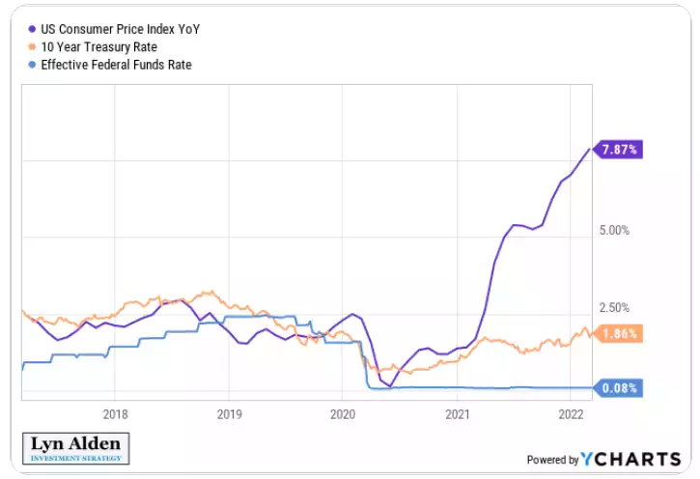The width and height of the screenshot is (700, 479).
Task: Toggle the 10 Year Treasury Rate series
Action: pyautogui.click(x=99, y=46)
